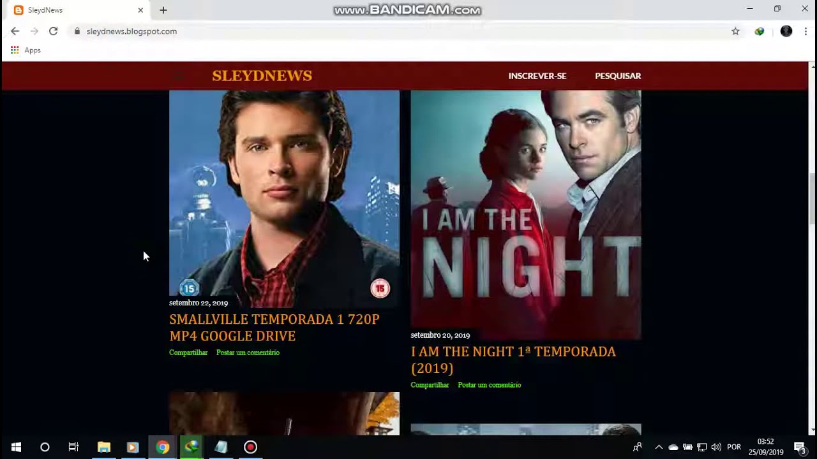
Task: Open the green browser extension icon
Action: [x=760, y=31]
